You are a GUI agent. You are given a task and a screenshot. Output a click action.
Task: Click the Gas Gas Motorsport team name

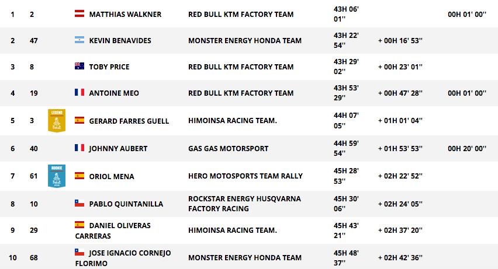click(229, 148)
